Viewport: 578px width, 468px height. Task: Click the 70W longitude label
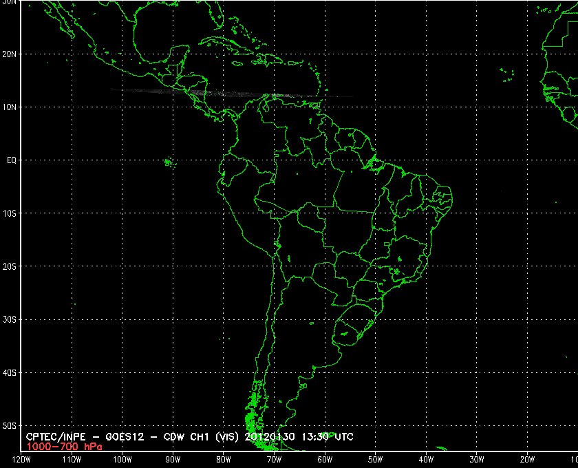(x=275, y=460)
